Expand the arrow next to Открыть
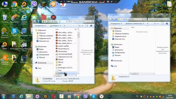 (61, 26)
